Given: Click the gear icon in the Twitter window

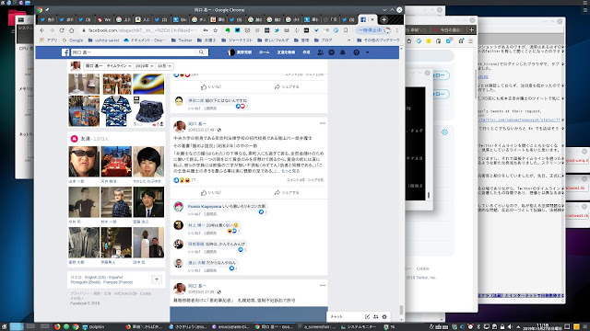Looking at the screenshot, I should pos(444,132).
